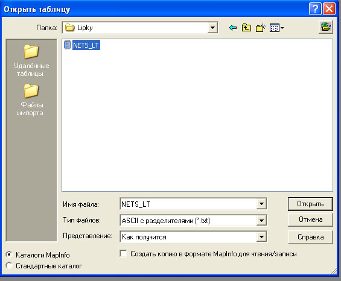This screenshot has height=281, width=341.
Task: Enable Создать копию в формате MapInfo checkbox
Action: click(x=124, y=254)
